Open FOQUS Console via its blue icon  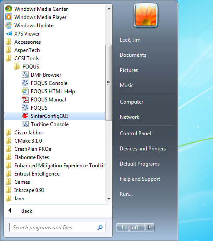point(25,83)
